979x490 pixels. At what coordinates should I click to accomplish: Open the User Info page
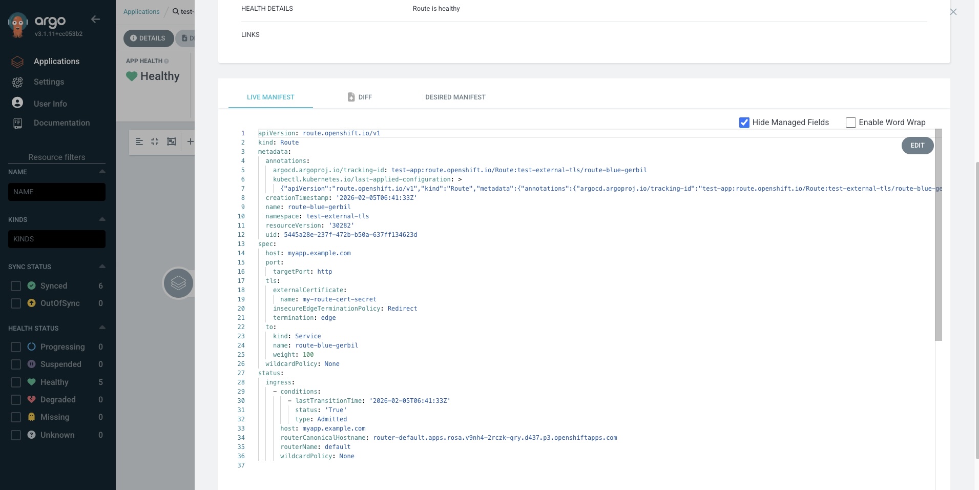click(x=50, y=104)
